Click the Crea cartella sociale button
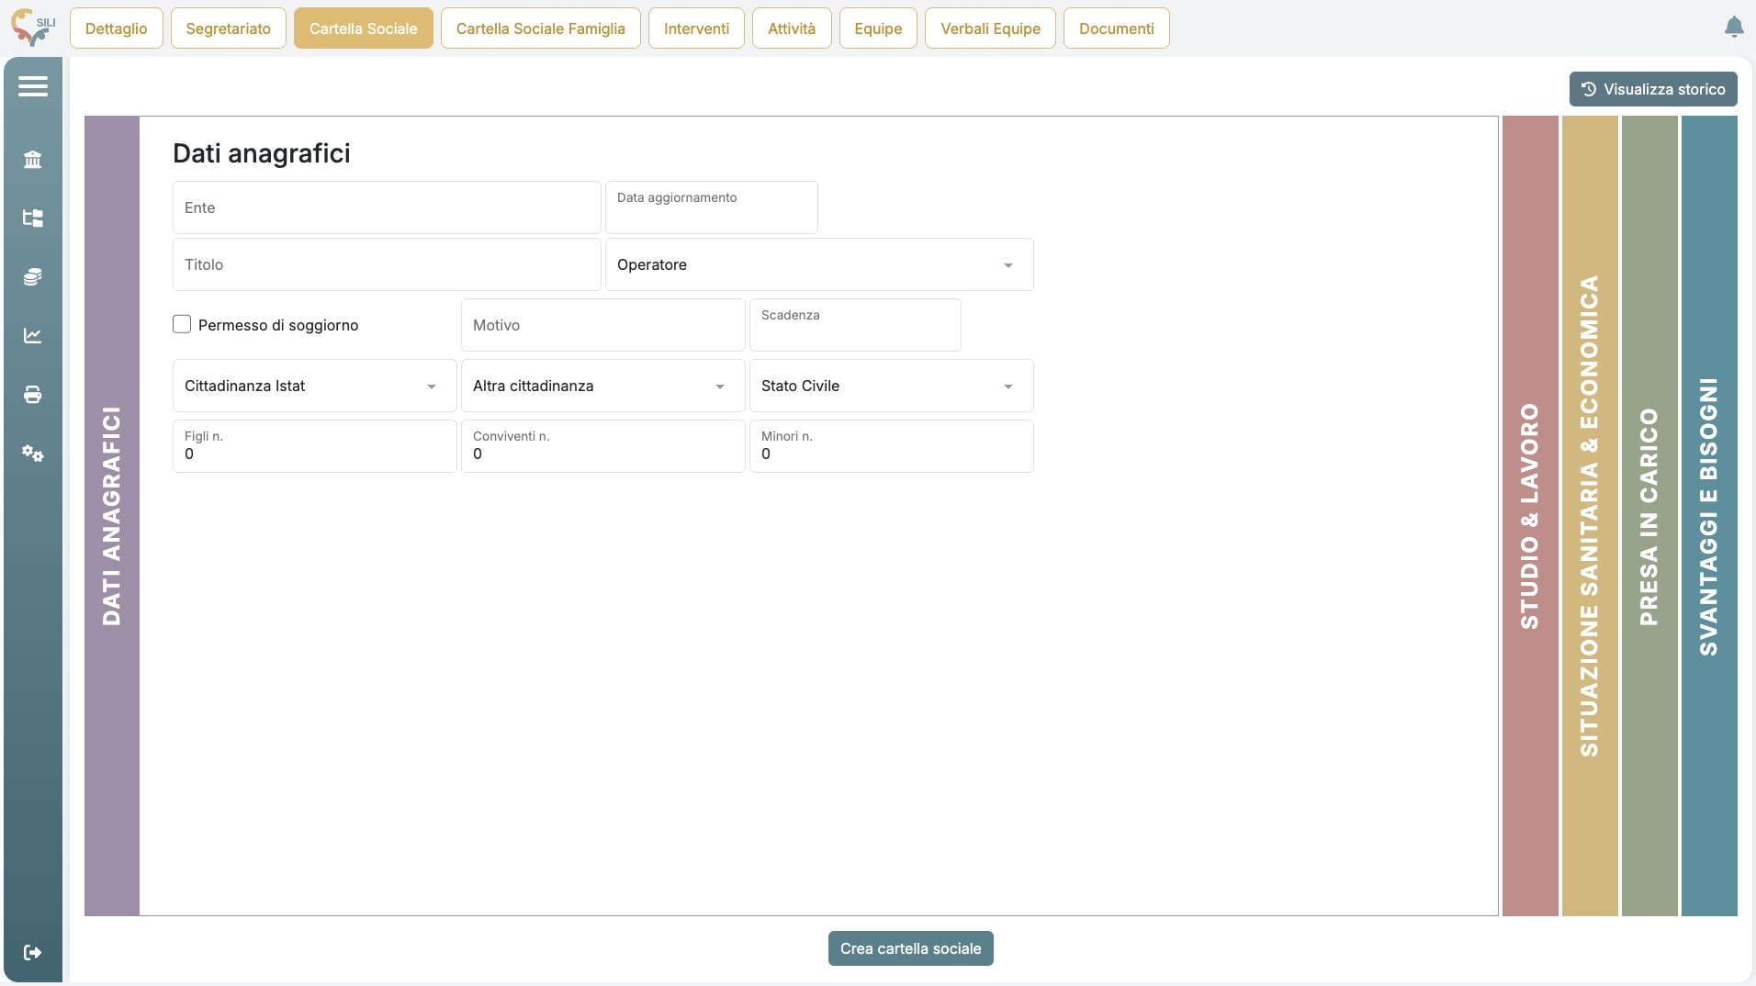This screenshot has height=986, width=1756. pyautogui.click(x=910, y=948)
